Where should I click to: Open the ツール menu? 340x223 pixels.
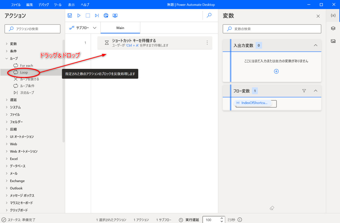(x=58, y=5)
